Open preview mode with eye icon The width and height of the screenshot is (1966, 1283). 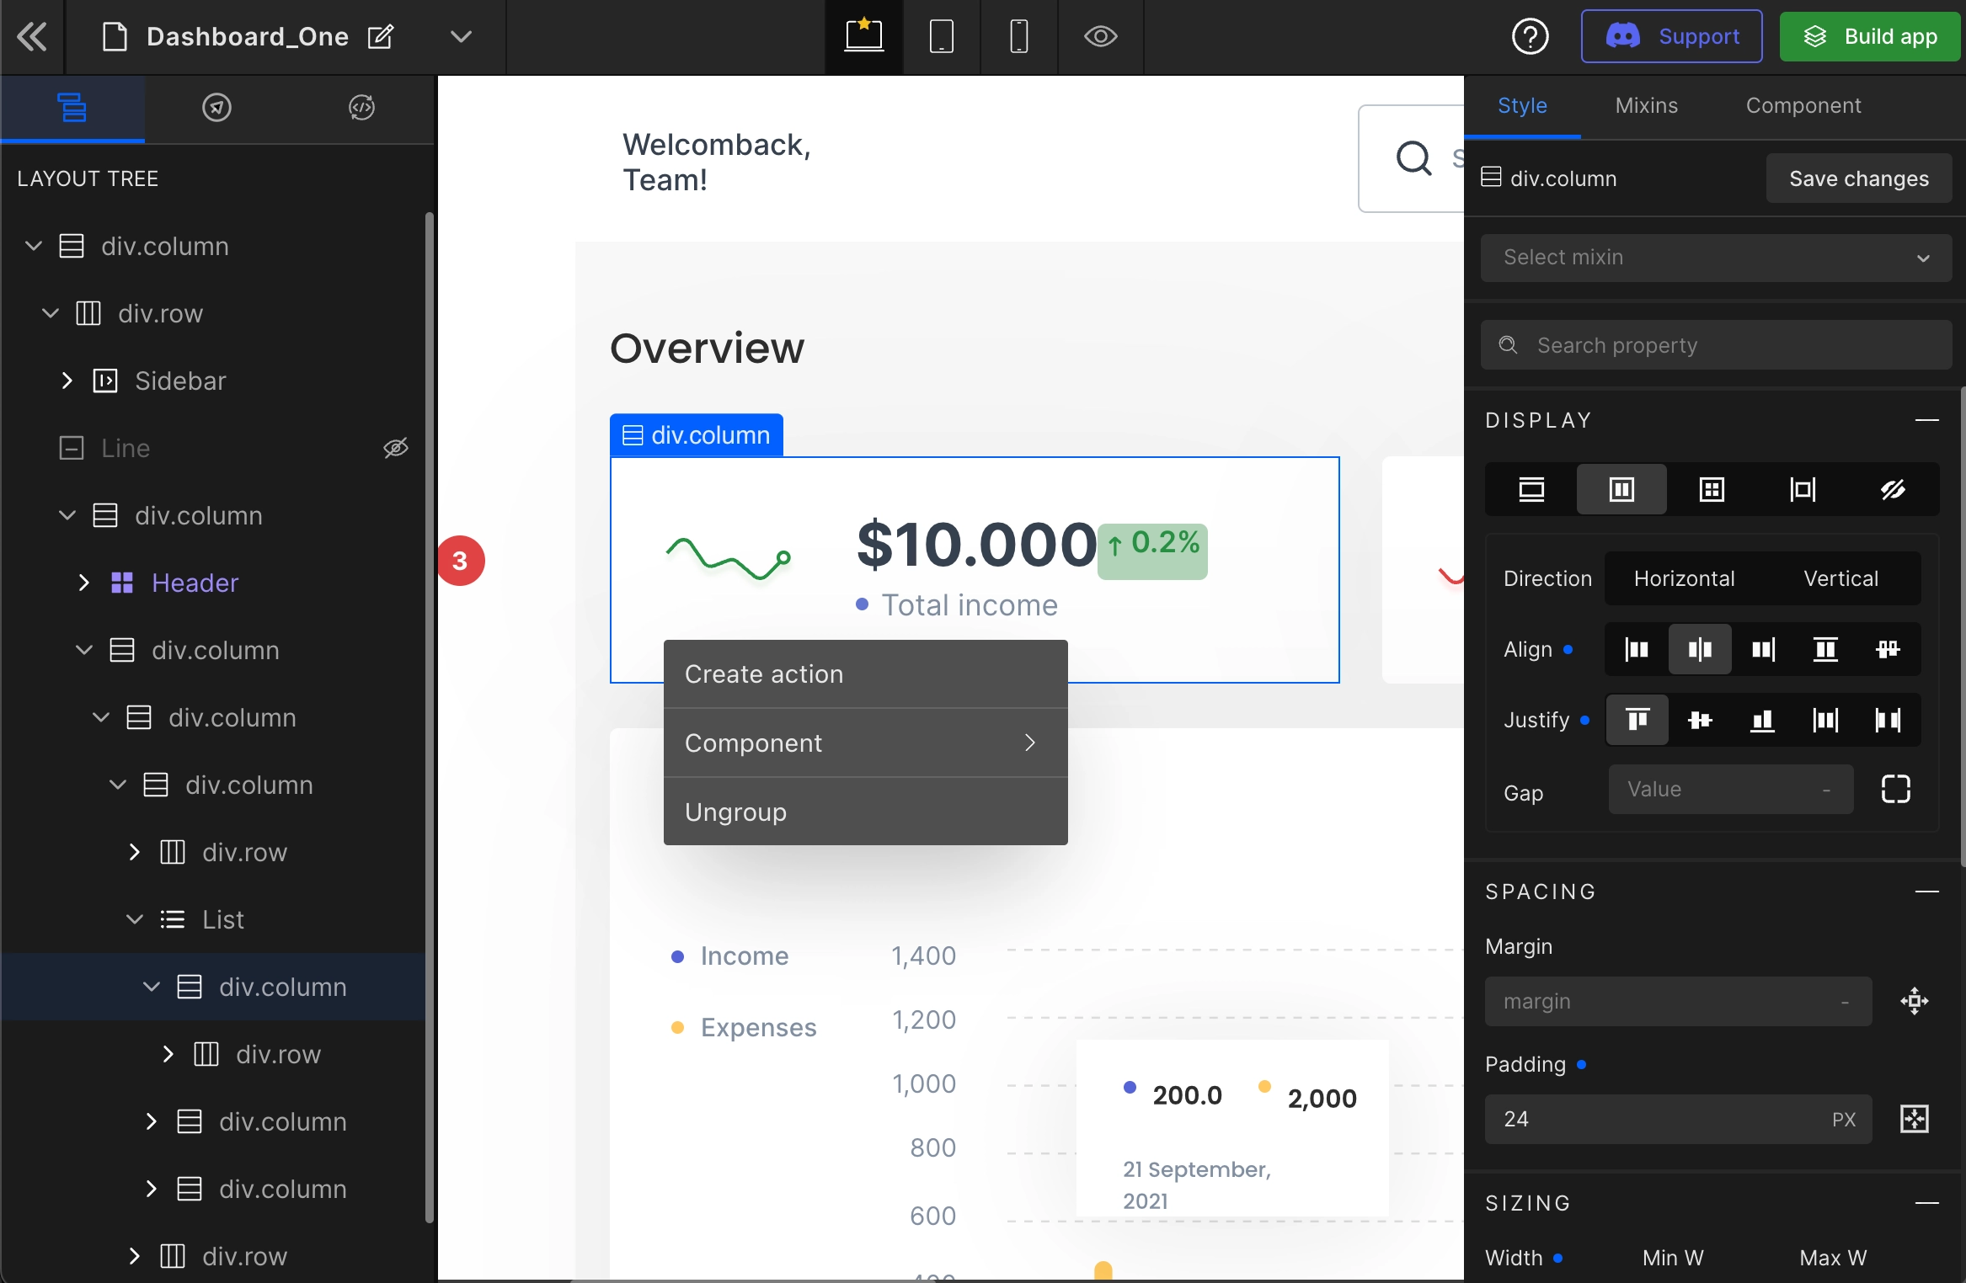pyautogui.click(x=1100, y=37)
